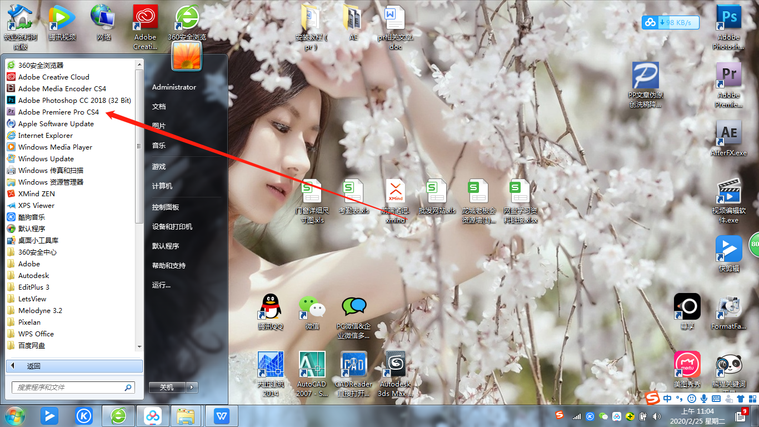
Task: Select the 快剪辑 desktop icon
Action: pyautogui.click(x=728, y=254)
